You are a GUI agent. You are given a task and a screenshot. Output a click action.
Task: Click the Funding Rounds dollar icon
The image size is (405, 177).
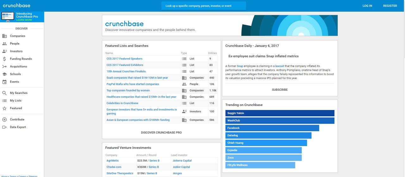pos(4,59)
